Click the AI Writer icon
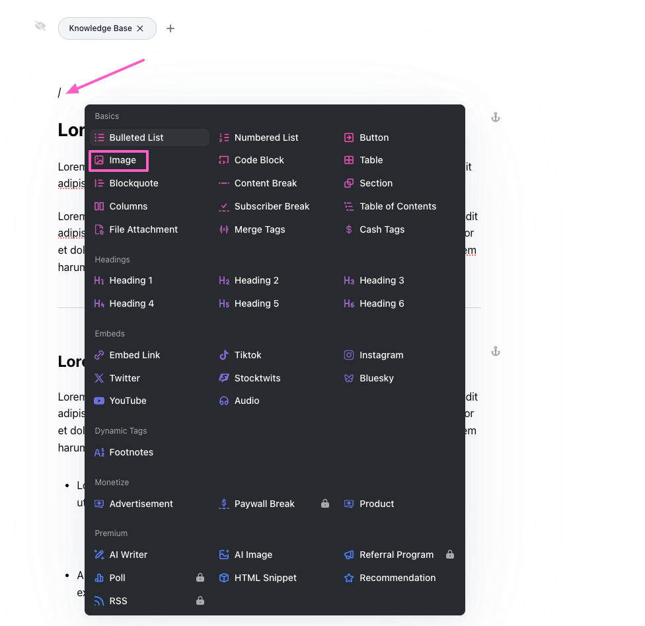 point(99,555)
